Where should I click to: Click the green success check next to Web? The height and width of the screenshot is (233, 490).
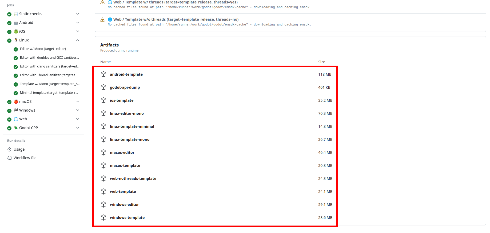(x=9, y=119)
